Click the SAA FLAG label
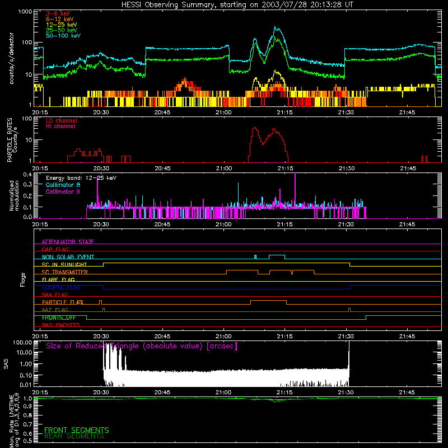Image resolution: width=448 pixels, height=448 pixels. click(55, 295)
